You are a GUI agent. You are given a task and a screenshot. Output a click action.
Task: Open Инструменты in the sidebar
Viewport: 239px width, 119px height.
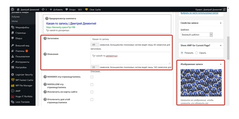click(20, 62)
